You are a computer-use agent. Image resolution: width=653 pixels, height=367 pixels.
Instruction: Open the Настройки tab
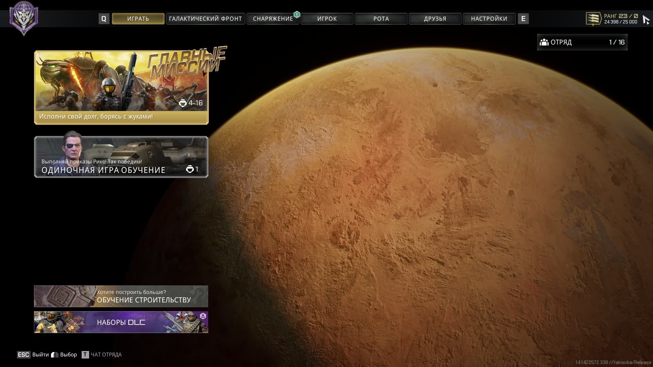tap(489, 19)
